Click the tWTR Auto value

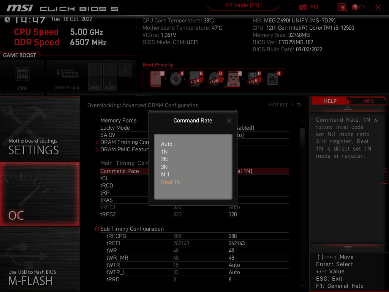pos(234,265)
